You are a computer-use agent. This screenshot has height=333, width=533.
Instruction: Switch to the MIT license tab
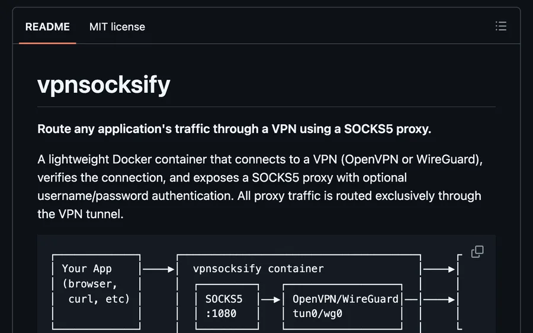pyautogui.click(x=117, y=27)
